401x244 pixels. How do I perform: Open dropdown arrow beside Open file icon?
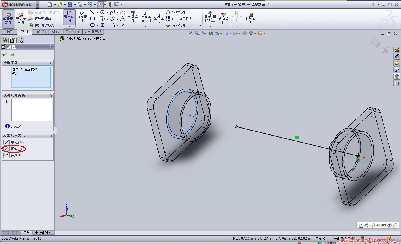[65, 5]
